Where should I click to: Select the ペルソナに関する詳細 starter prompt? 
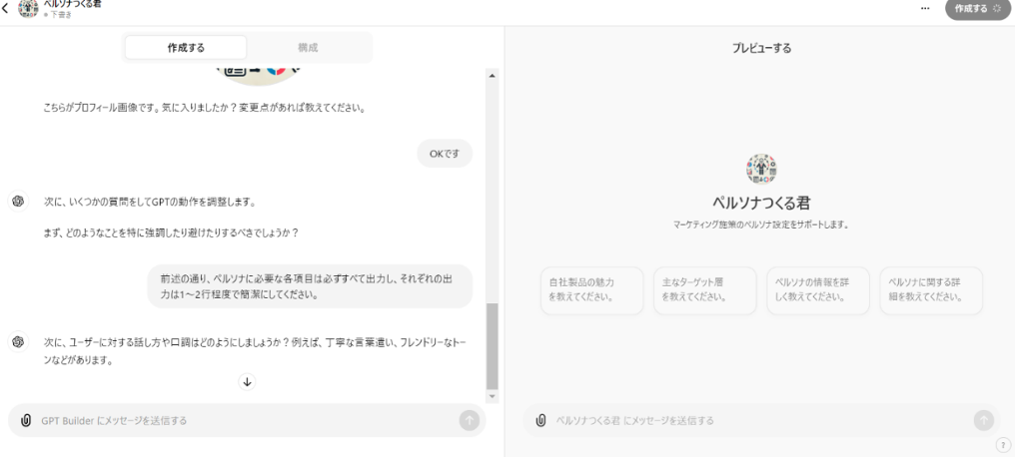931,291
